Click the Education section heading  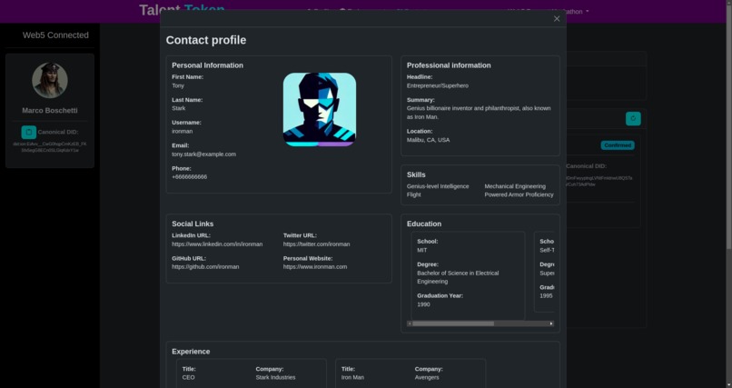[x=424, y=224]
